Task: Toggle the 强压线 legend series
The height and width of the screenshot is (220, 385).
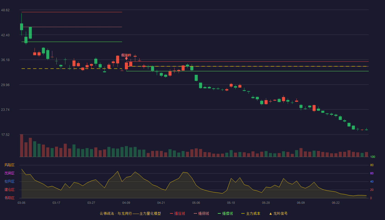Action: click(x=177, y=213)
